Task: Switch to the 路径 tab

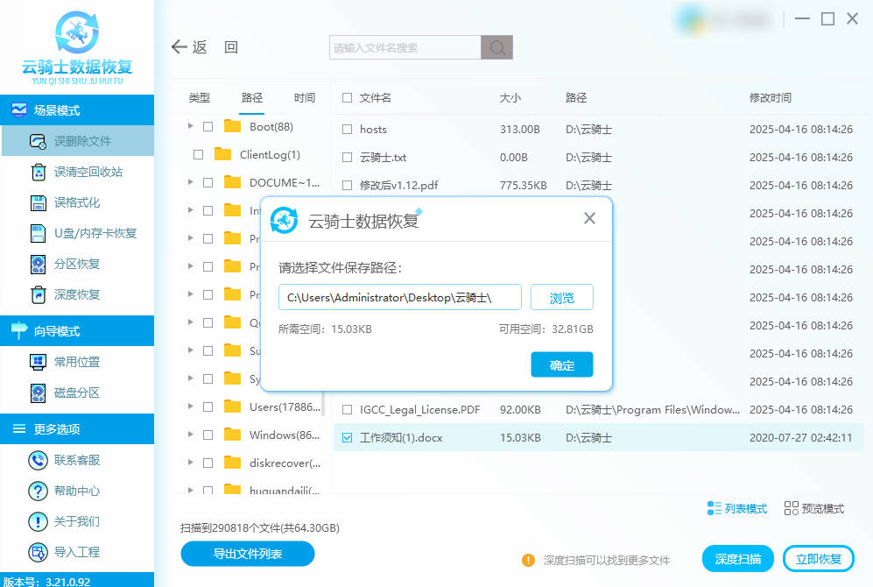Action: [252, 97]
